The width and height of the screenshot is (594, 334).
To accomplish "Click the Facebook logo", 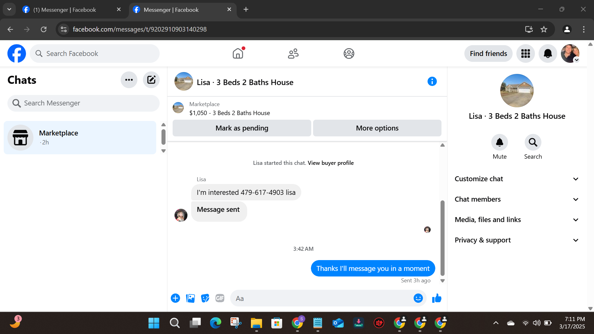I will pyautogui.click(x=17, y=54).
